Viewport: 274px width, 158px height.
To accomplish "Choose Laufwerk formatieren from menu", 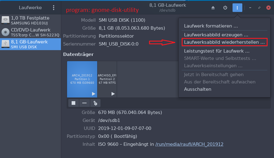I will (x=225, y=26).
